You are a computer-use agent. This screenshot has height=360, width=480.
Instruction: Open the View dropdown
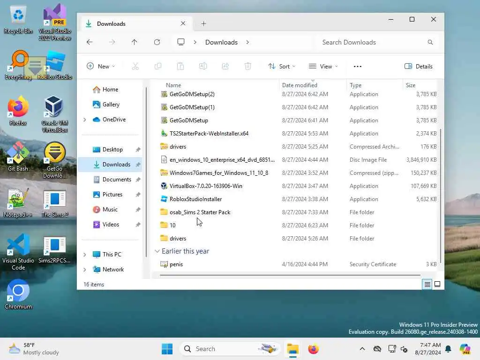(323, 67)
